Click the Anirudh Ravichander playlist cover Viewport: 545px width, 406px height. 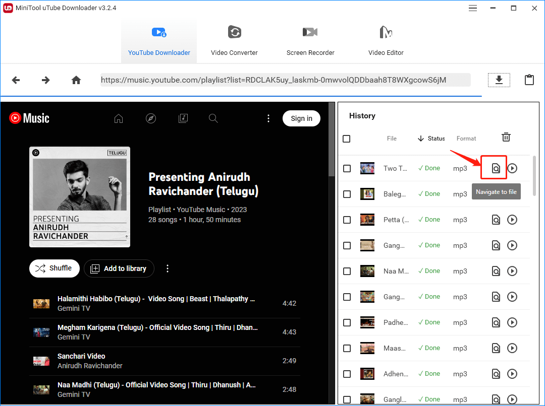click(x=80, y=197)
